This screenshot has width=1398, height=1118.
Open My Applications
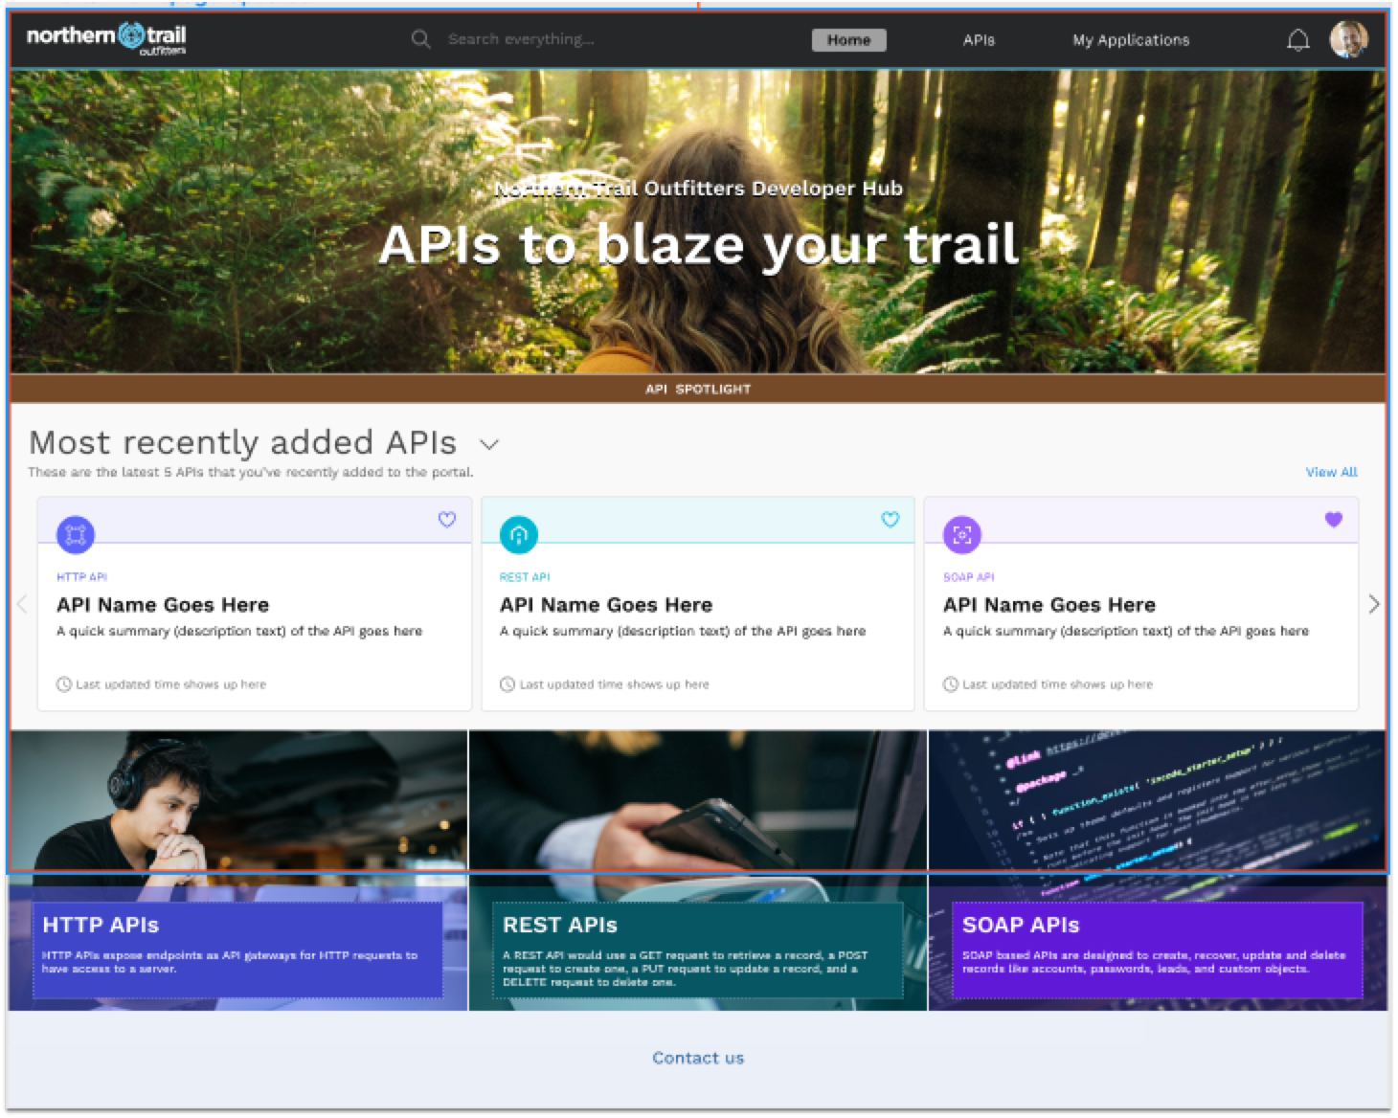click(1131, 39)
